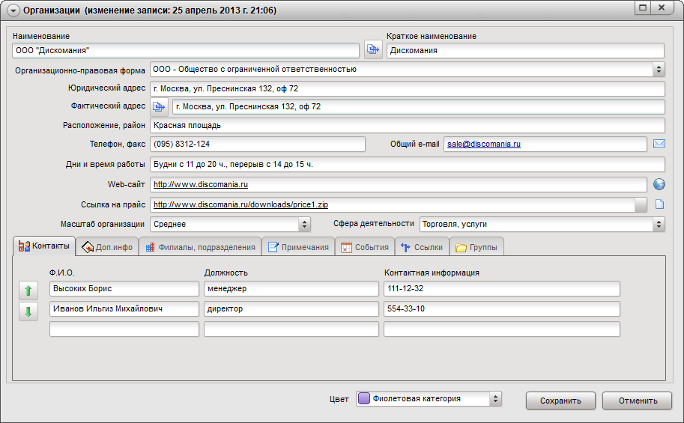The width and height of the screenshot is (684, 423).
Task: Open the Сфера деятельности dropdown
Action: tap(659, 224)
